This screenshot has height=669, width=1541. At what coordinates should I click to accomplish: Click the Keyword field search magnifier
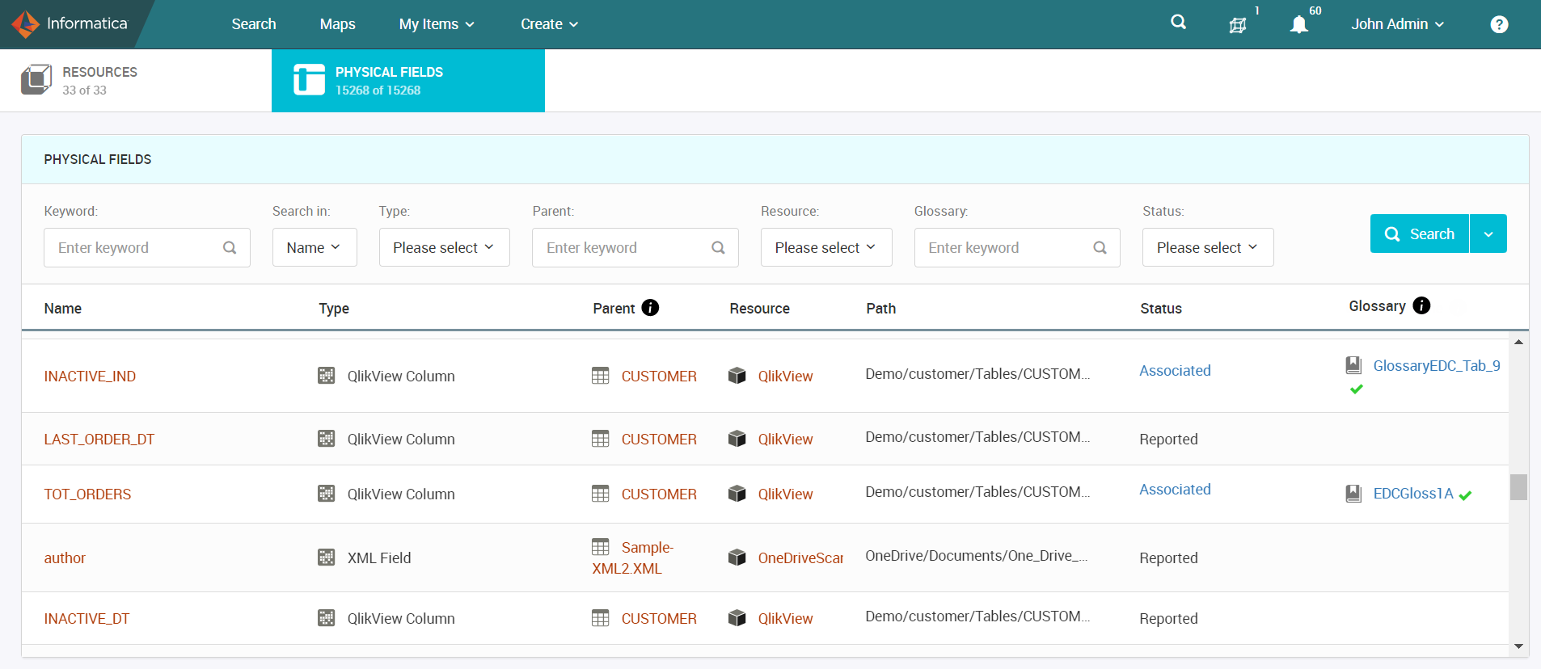point(230,248)
